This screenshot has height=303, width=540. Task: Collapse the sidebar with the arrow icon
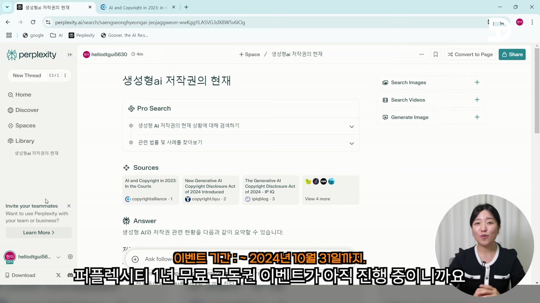70,55
